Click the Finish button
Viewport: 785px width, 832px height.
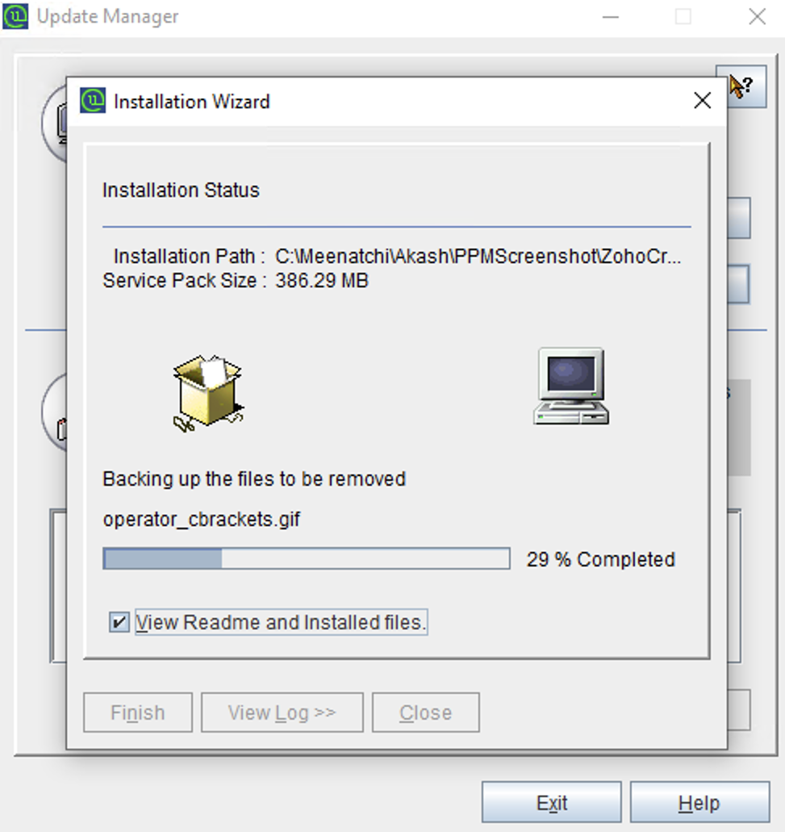[138, 712]
